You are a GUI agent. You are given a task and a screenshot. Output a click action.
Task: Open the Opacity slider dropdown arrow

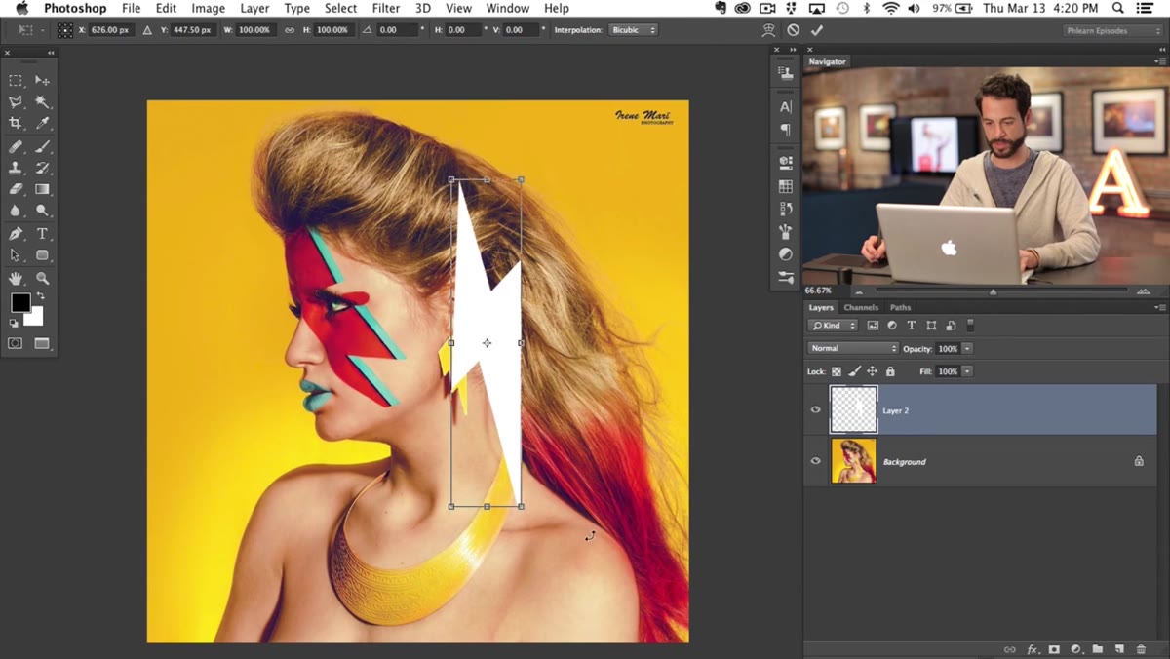(967, 348)
